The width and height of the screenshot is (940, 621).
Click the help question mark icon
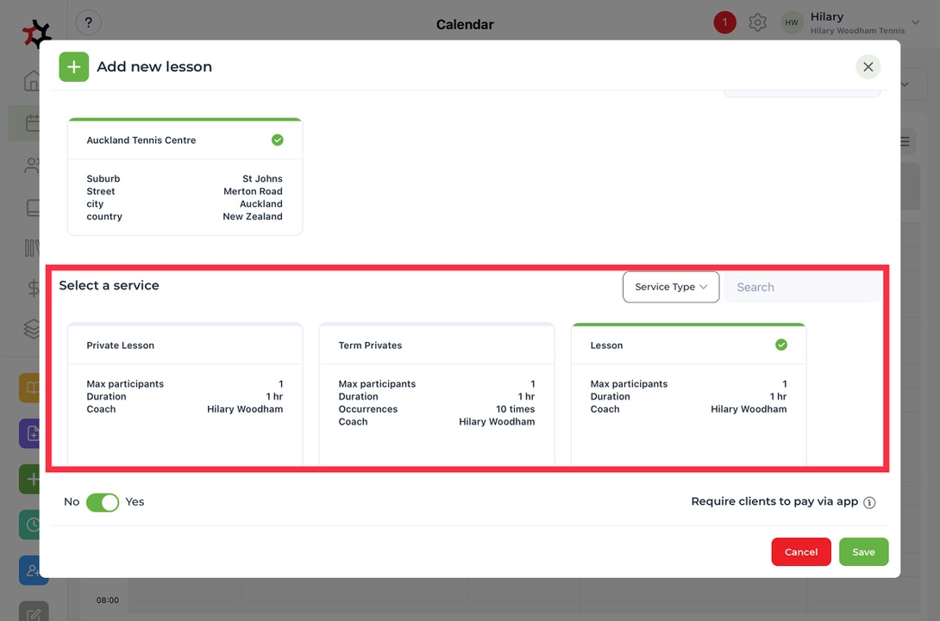(89, 23)
